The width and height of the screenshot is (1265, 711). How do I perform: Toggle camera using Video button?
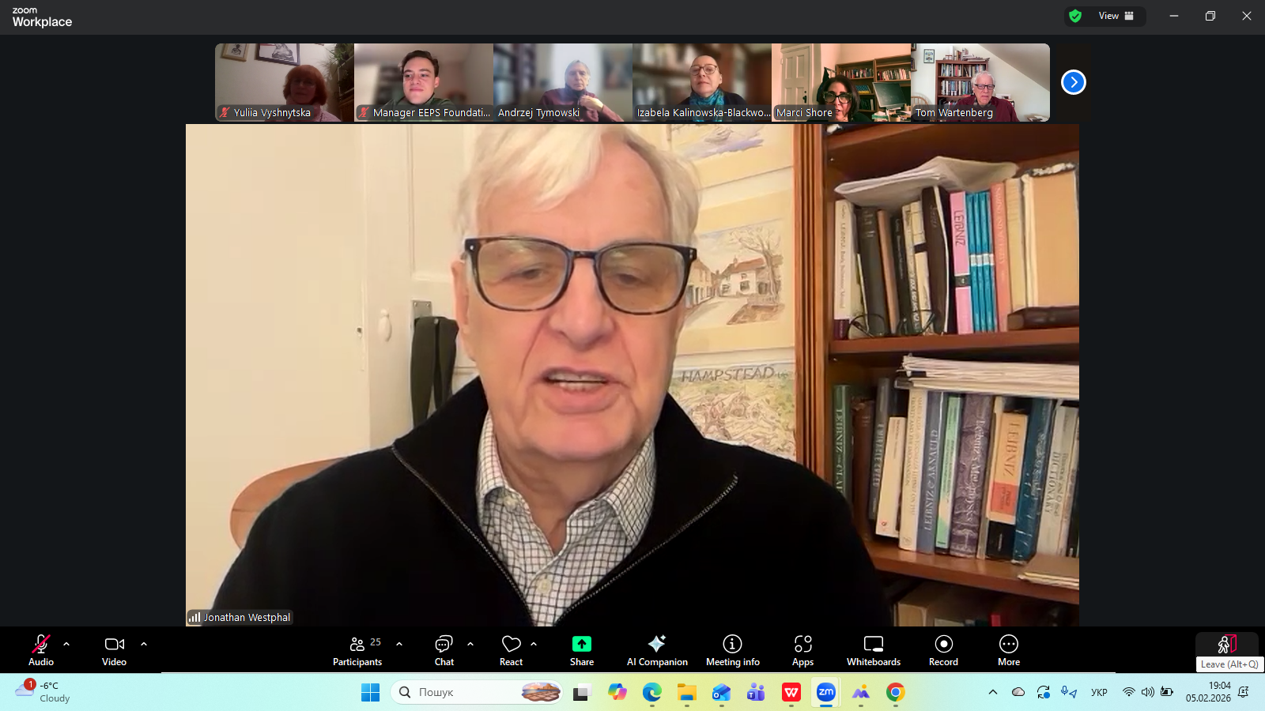point(114,650)
